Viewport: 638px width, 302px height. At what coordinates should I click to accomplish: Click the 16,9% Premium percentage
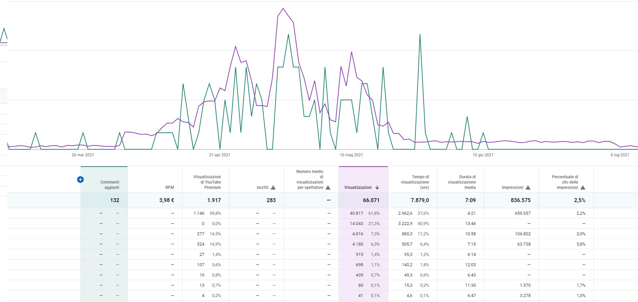tap(215, 244)
